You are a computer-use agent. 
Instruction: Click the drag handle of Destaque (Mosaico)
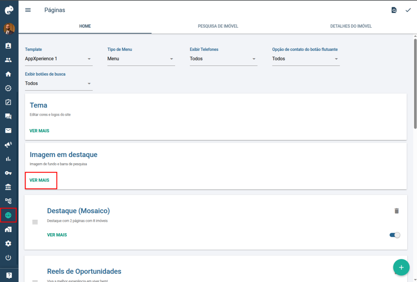click(x=35, y=222)
